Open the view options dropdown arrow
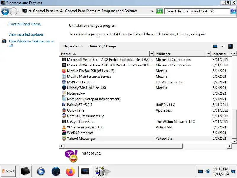 222,46
